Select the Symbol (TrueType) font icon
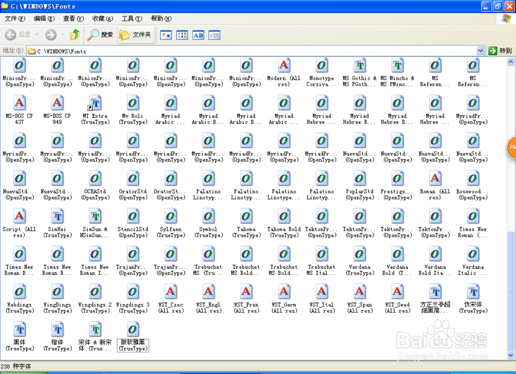The image size is (516, 374). pyautogui.click(x=208, y=216)
